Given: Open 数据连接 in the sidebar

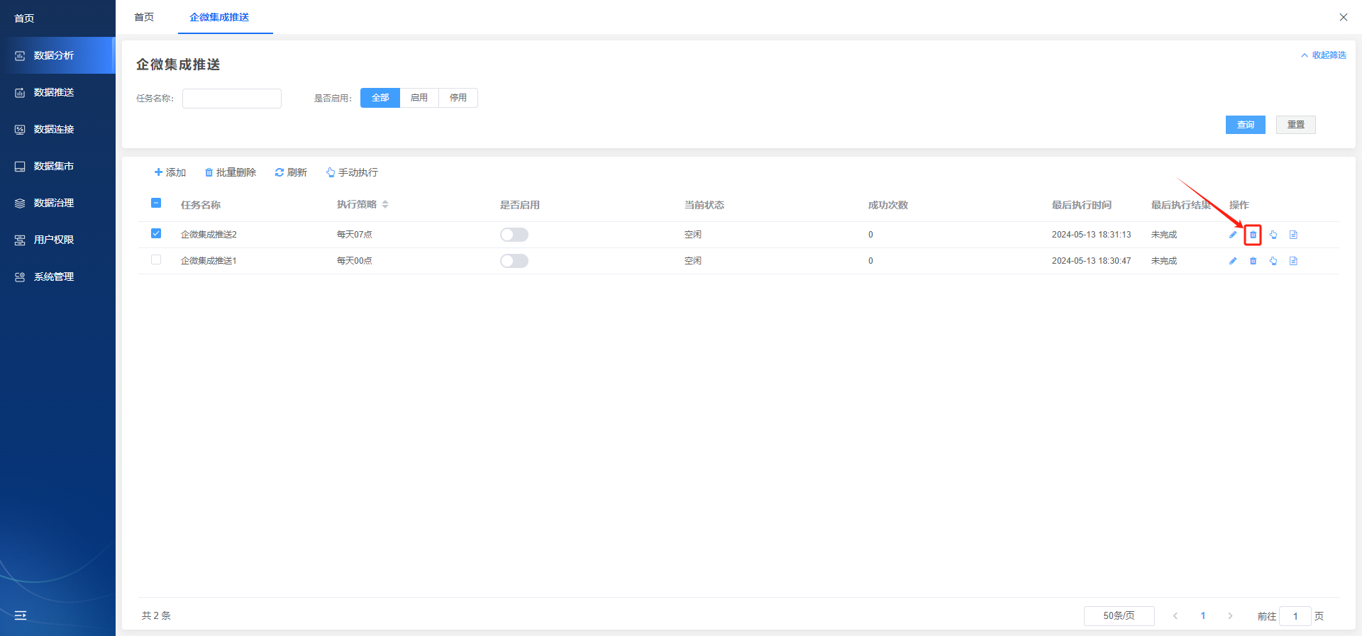Looking at the screenshot, I should coord(57,129).
